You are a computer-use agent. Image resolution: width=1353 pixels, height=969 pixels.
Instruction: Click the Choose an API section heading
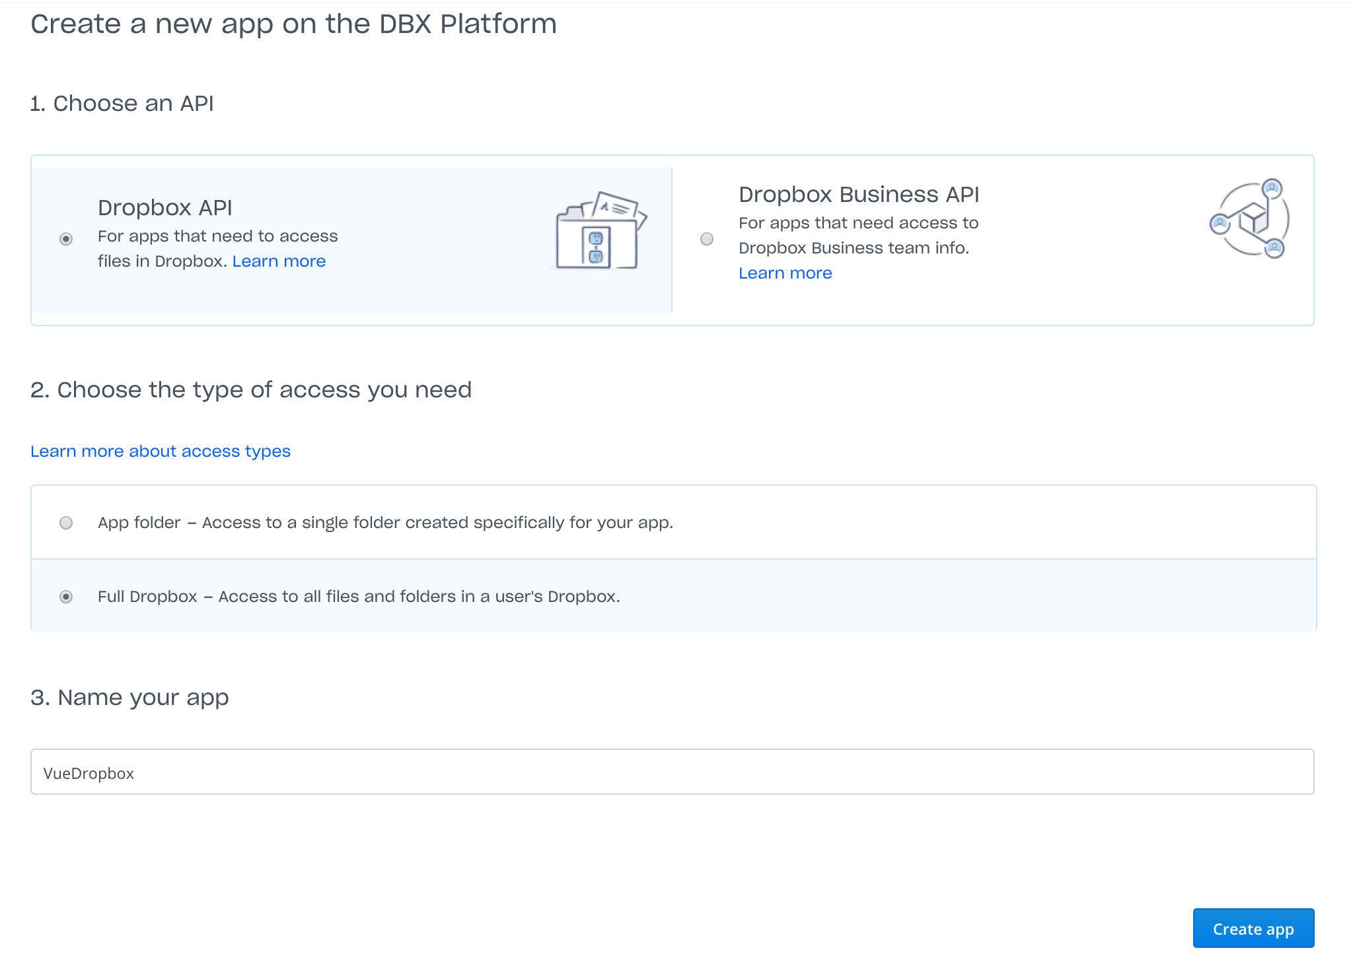[x=122, y=103]
